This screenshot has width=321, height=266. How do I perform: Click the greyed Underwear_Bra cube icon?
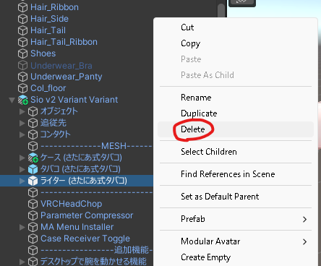23,65
